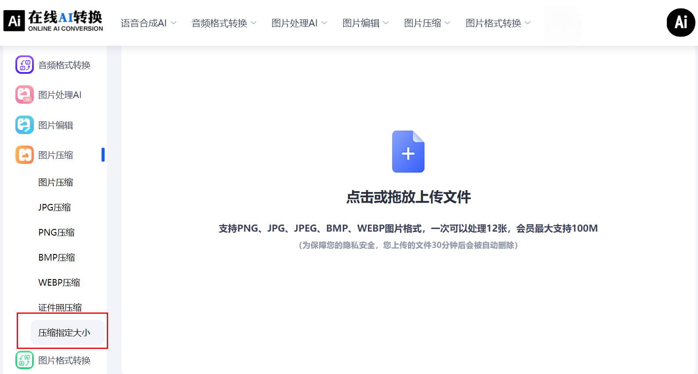Open the 图片格式转换 top menu

[498, 23]
